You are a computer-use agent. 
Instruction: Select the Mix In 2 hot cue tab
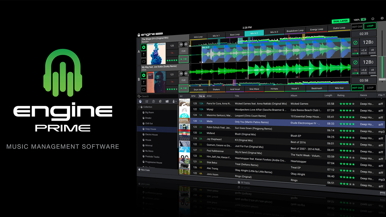(254, 33)
